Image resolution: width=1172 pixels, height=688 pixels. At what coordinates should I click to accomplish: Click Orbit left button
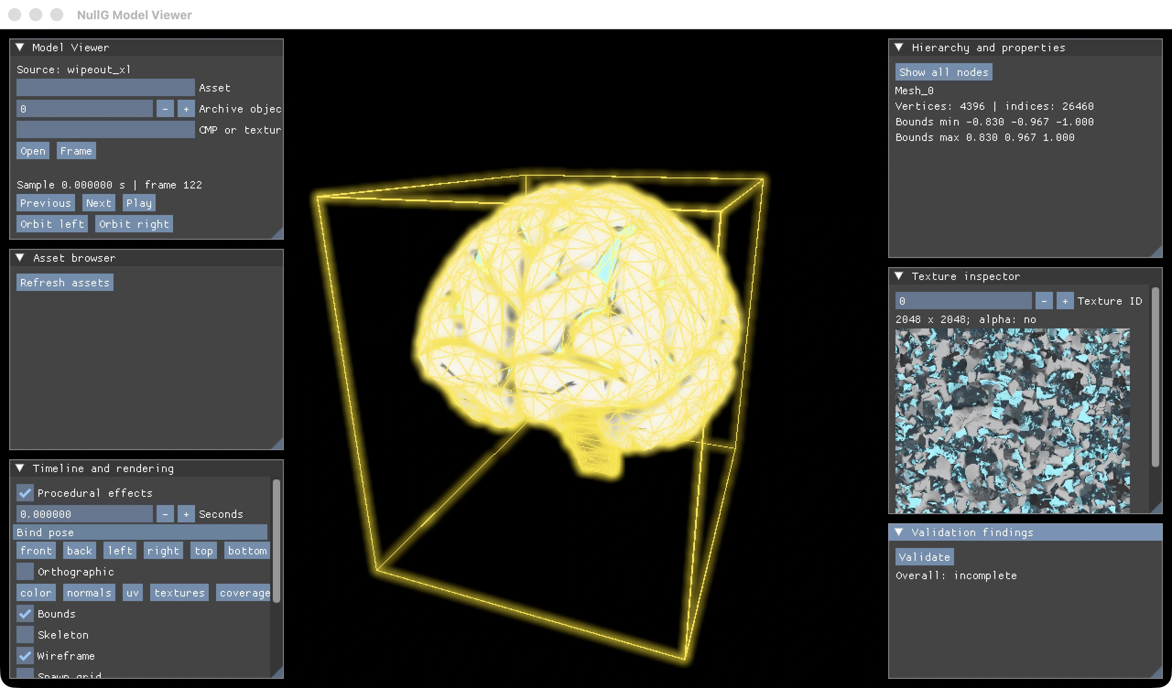(x=52, y=224)
